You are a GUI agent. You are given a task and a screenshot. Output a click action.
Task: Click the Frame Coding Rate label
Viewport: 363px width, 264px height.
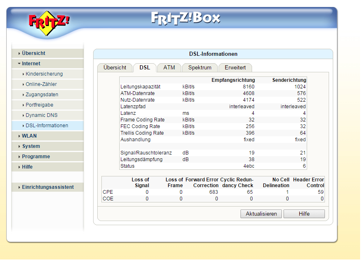(142, 120)
